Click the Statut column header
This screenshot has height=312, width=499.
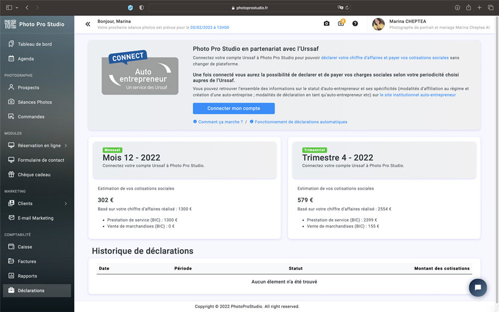point(295,269)
